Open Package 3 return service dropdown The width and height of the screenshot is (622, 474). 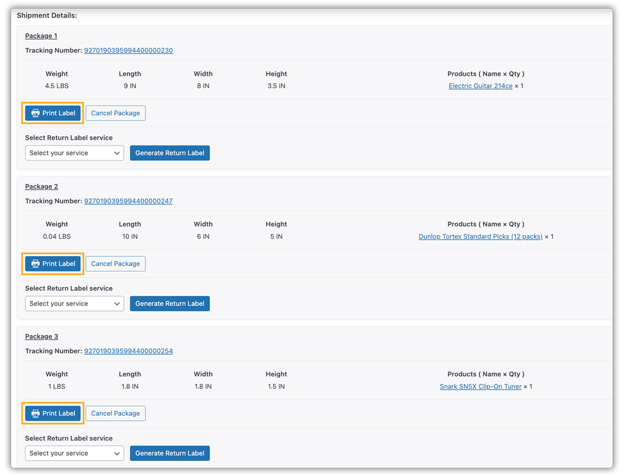point(75,453)
